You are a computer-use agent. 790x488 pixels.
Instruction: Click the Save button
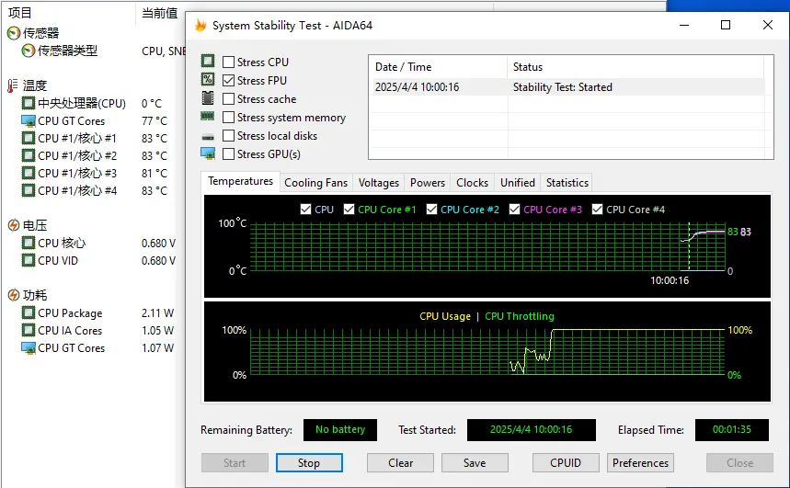pyautogui.click(x=475, y=463)
